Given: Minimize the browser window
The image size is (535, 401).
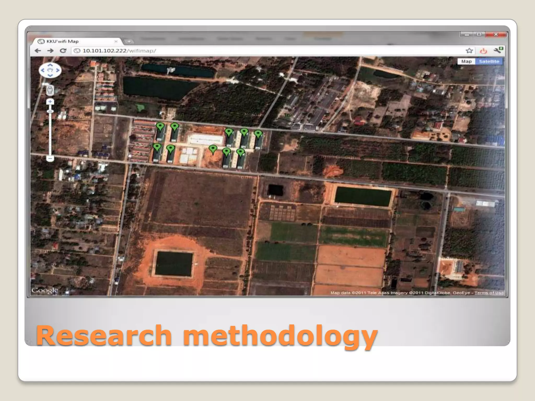Looking at the screenshot, I should (x=466, y=34).
